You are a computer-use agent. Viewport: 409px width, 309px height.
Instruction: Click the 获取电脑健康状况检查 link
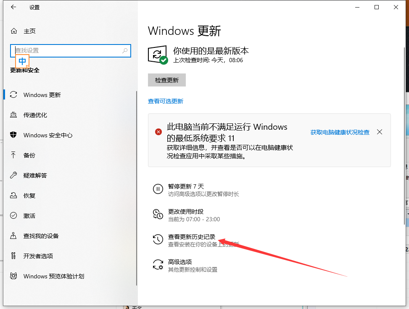coord(340,132)
